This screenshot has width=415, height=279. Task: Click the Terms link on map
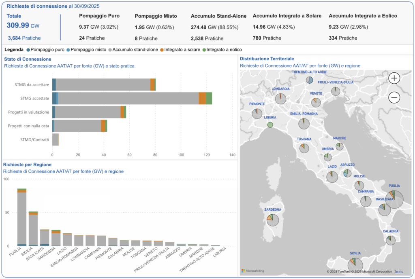coord(398,272)
